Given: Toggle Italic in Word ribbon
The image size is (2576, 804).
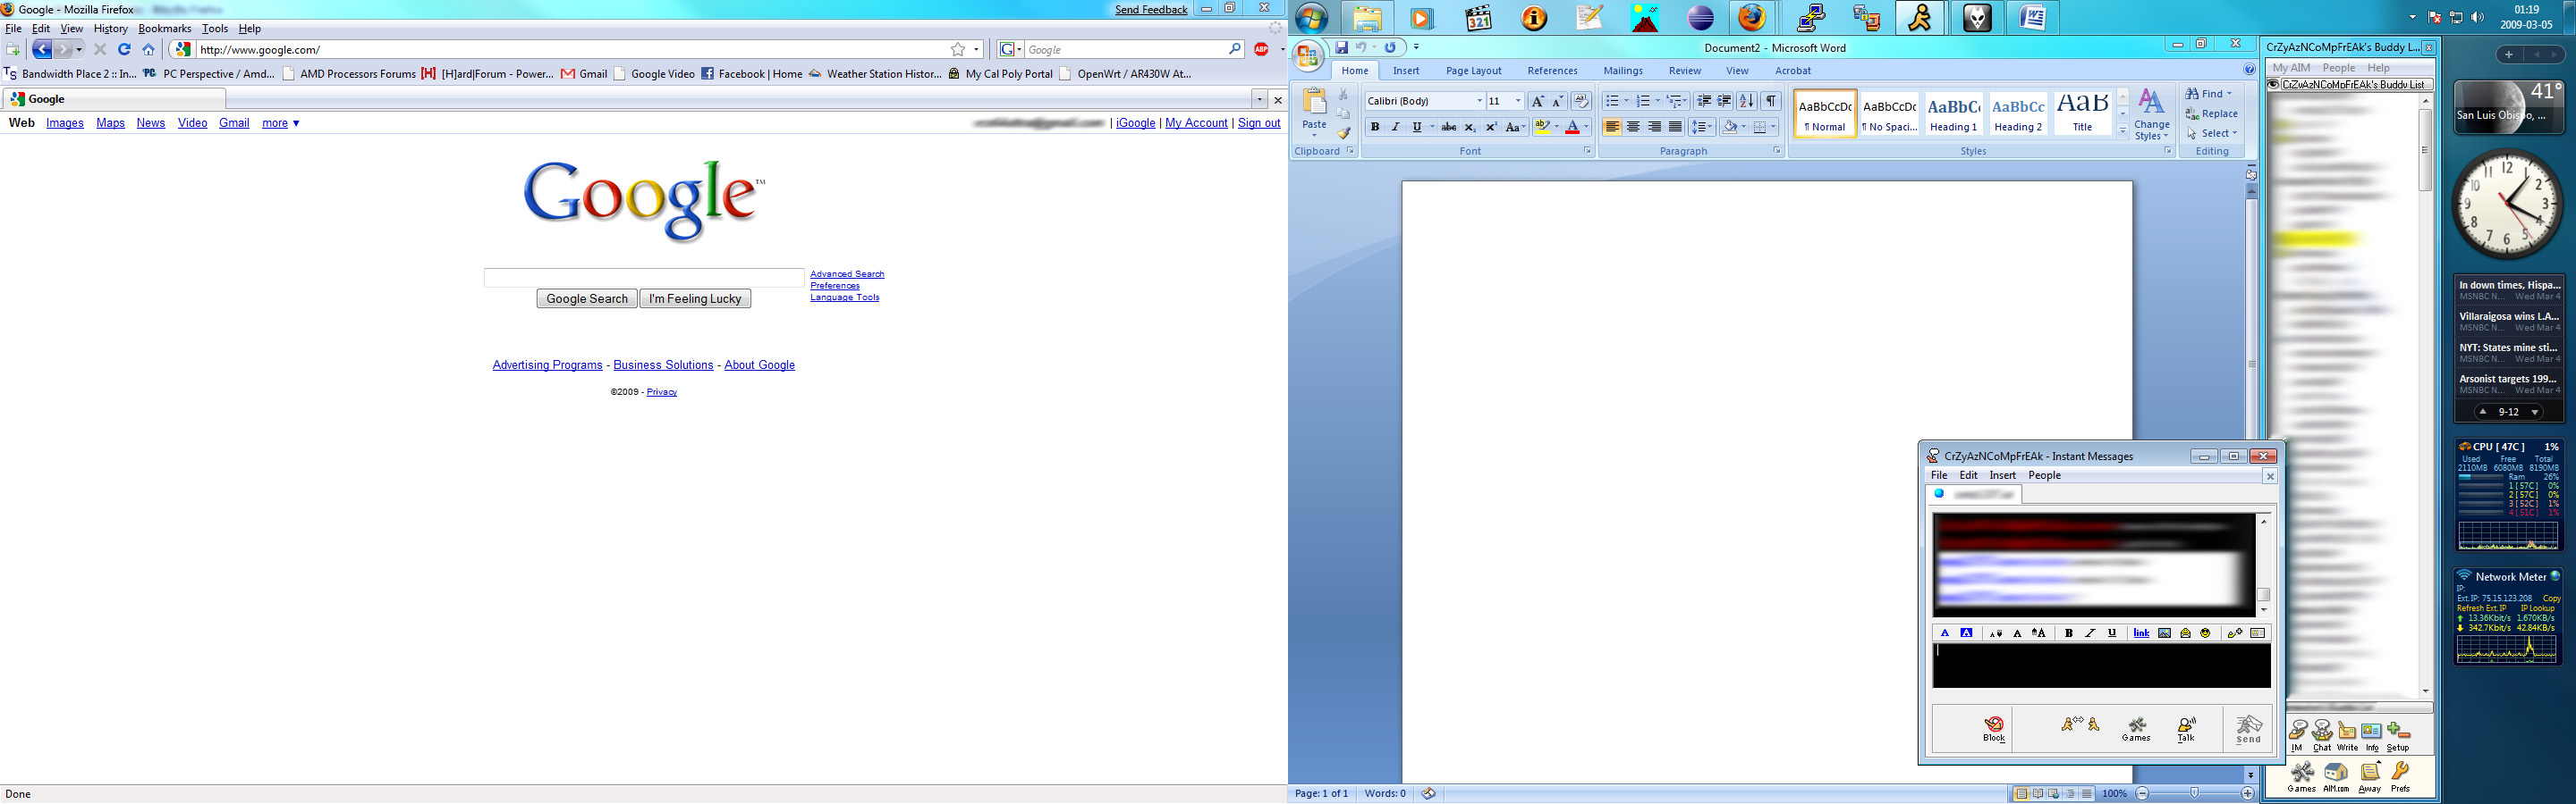Looking at the screenshot, I should [x=1395, y=127].
